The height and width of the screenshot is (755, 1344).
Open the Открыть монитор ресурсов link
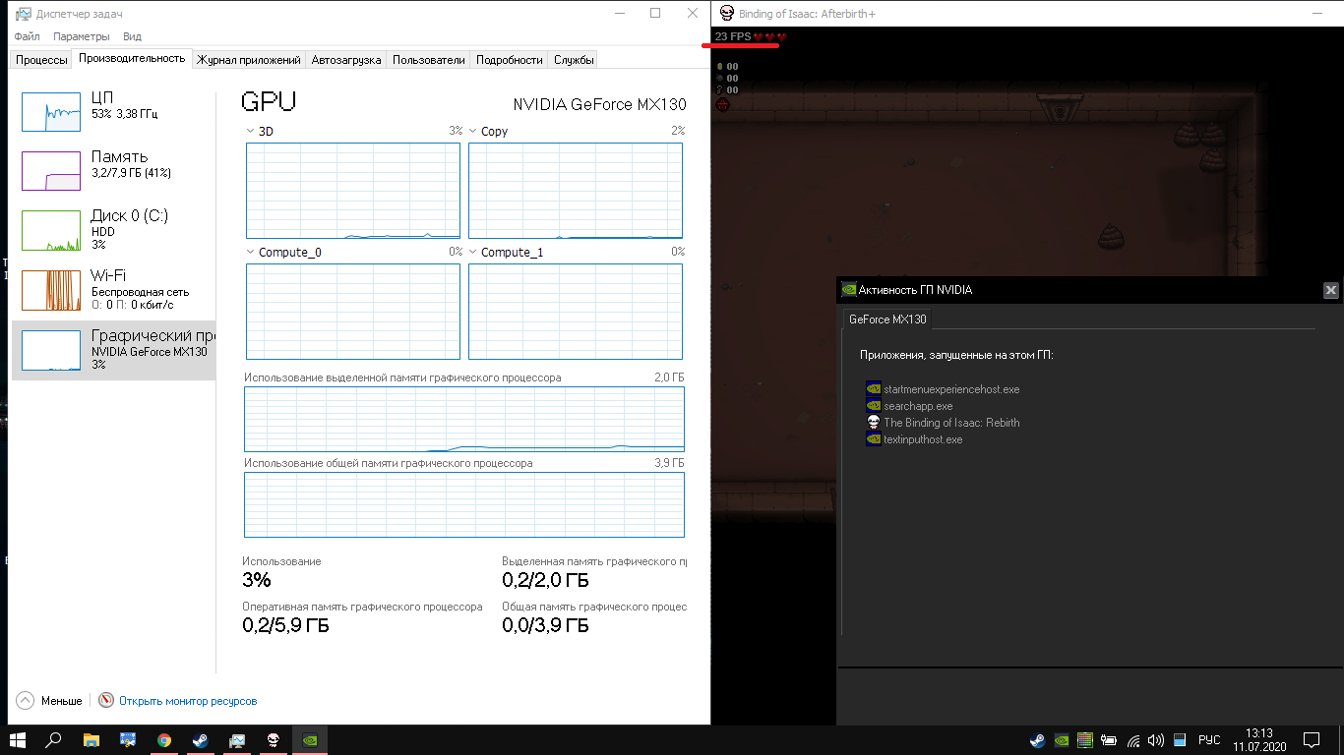188,701
